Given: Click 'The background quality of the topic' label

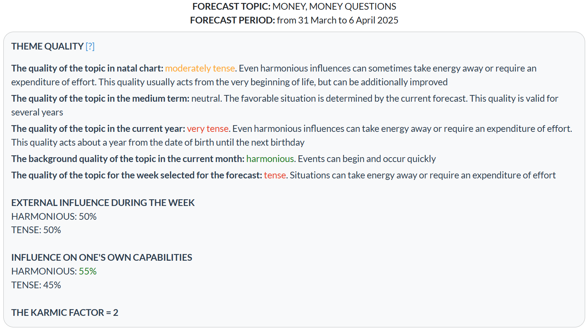Looking at the screenshot, I should coord(128,159).
